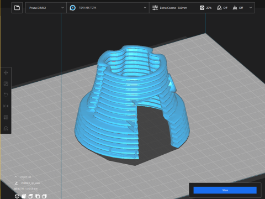Click the model name in object list
Screen dimensions: 265x199
30,183
